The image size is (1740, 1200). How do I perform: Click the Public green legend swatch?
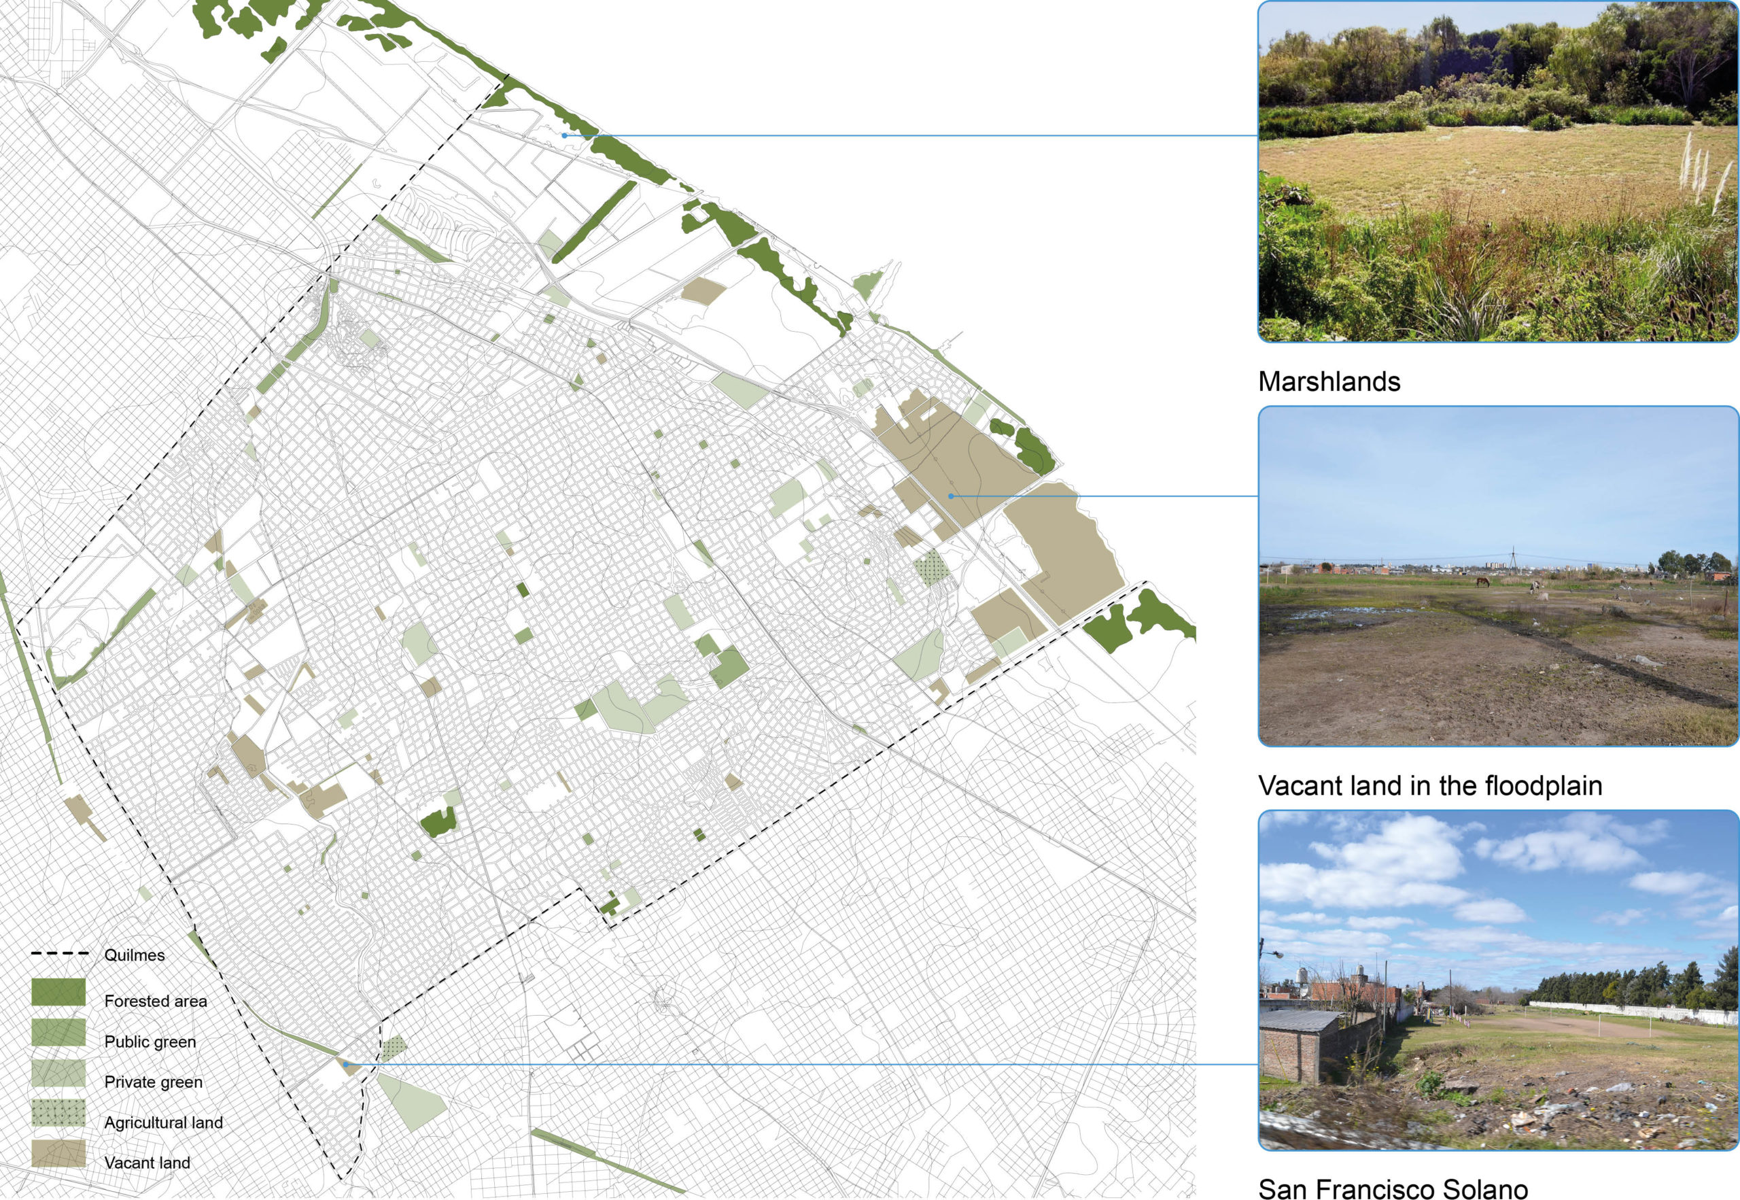[58, 1033]
